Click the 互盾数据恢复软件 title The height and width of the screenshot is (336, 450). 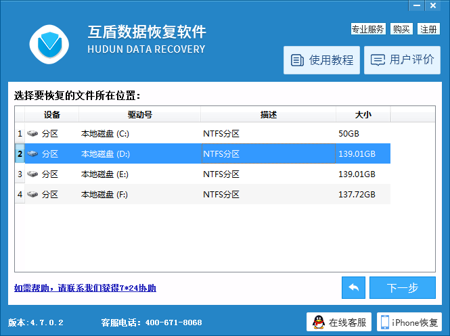[147, 32]
